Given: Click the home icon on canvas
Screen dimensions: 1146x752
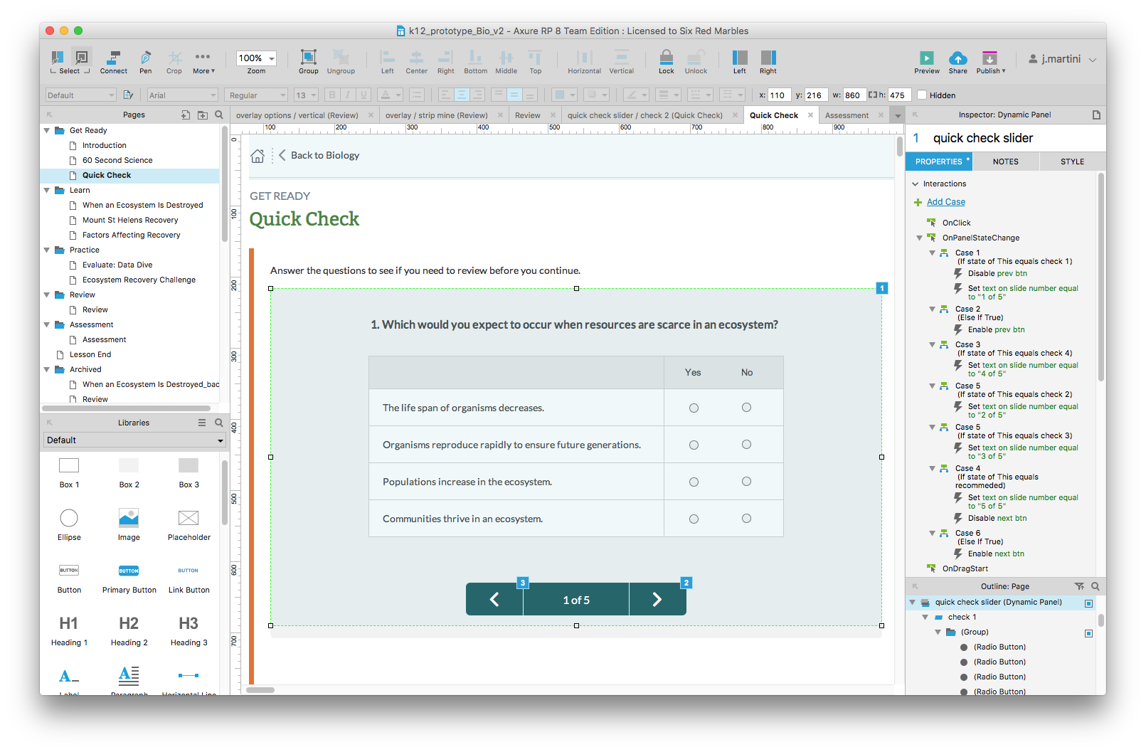Looking at the screenshot, I should [258, 156].
